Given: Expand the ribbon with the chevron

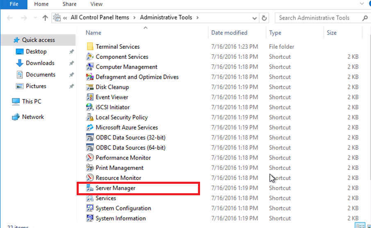Looking at the screenshot, I should pyautogui.click(x=362, y=4).
